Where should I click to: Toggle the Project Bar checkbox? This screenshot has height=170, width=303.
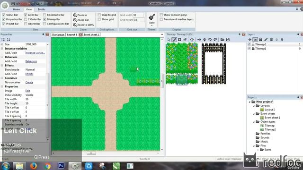click(x=4, y=24)
